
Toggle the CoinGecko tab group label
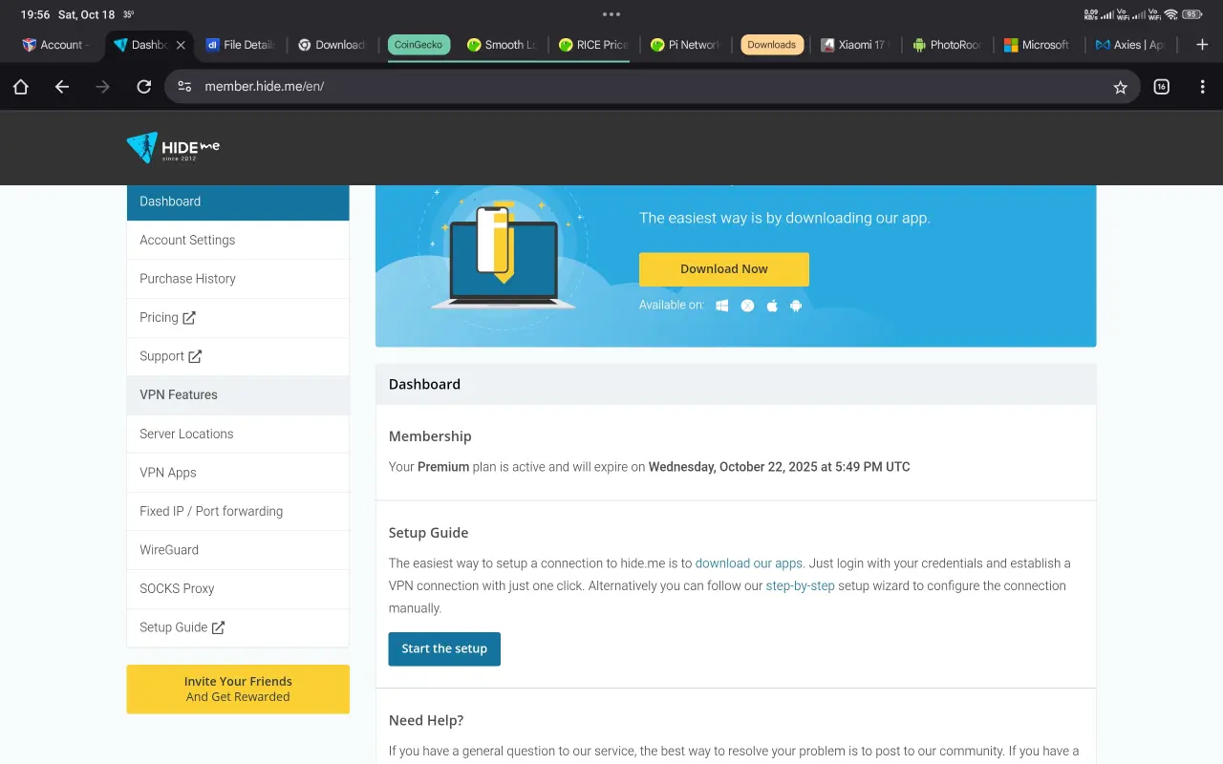(419, 45)
